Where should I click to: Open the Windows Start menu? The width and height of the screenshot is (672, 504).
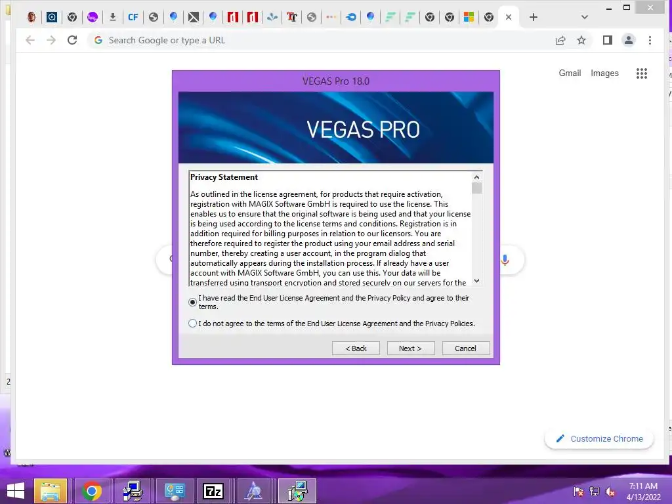click(x=16, y=491)
